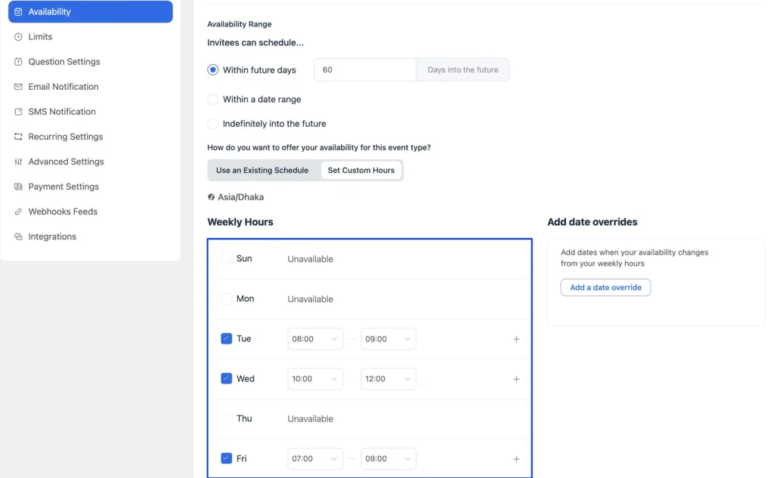The image size is (774, 478).
Task: Uncheck the Wed availability checkbox
Action: (x=226, y=378)
